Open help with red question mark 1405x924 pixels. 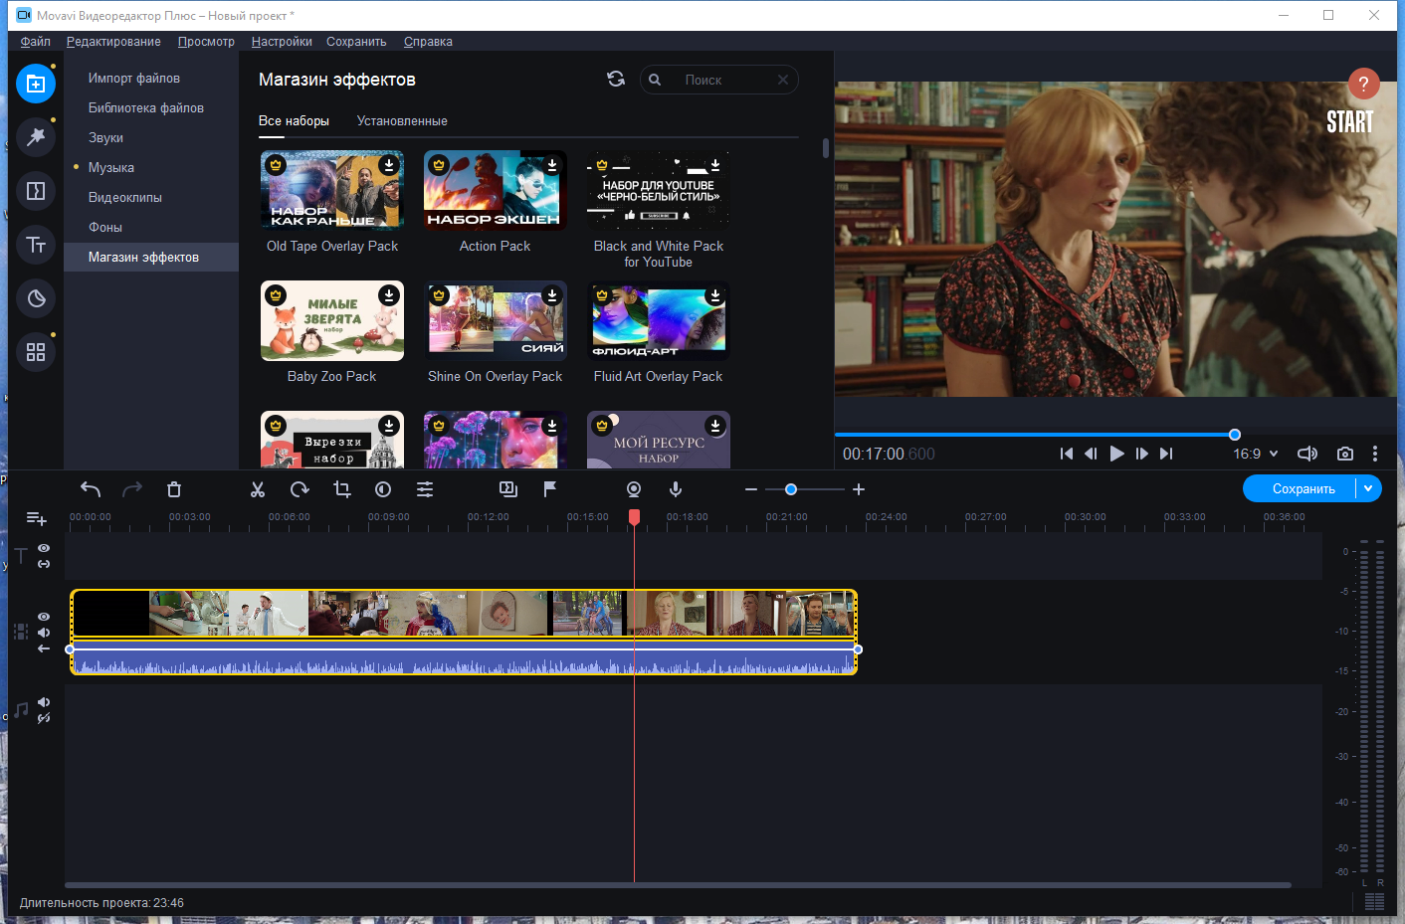click(1363, 84)
